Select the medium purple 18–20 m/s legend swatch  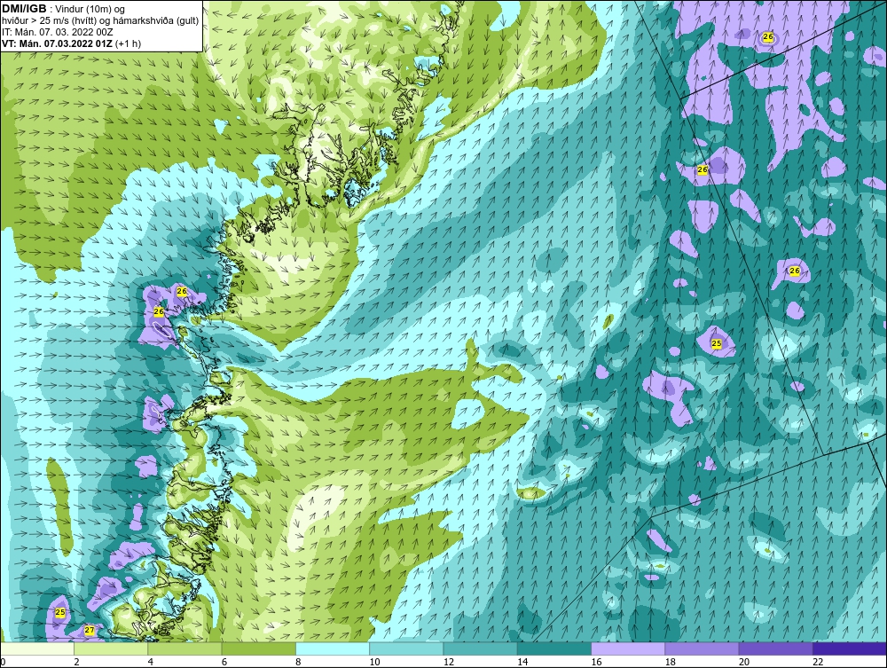point(702,648)
